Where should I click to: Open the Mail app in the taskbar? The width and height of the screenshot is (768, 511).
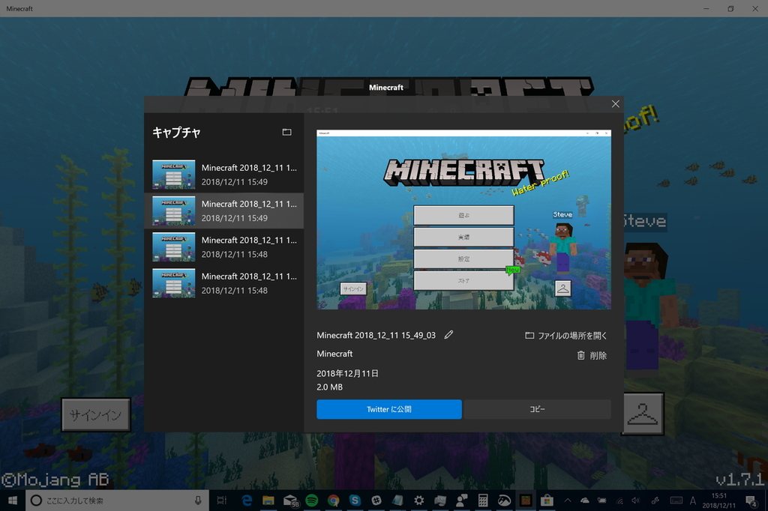click(x=290, y=501)
